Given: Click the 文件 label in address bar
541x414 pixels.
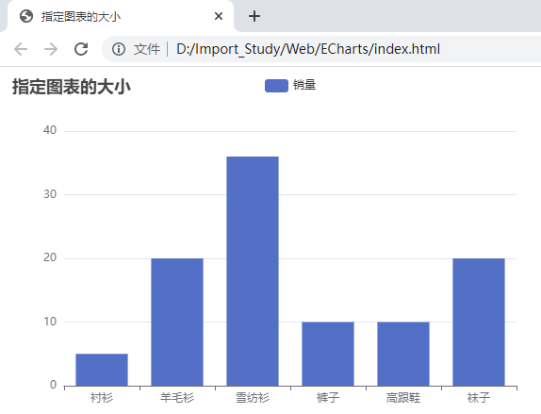Looking at the screenshot, I should [147, 49].
